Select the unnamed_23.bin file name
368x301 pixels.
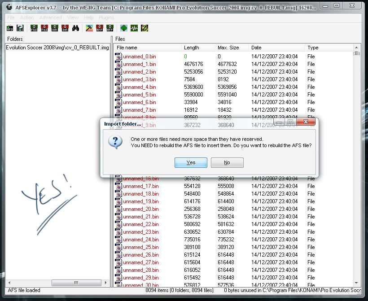[141, 232]
